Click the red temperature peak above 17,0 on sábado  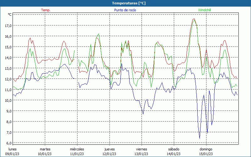(194, 19)
